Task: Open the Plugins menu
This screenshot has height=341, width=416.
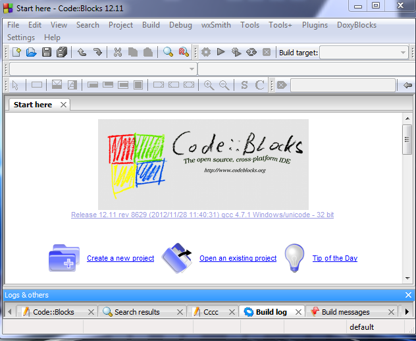Action: click(x=315, y=25)
